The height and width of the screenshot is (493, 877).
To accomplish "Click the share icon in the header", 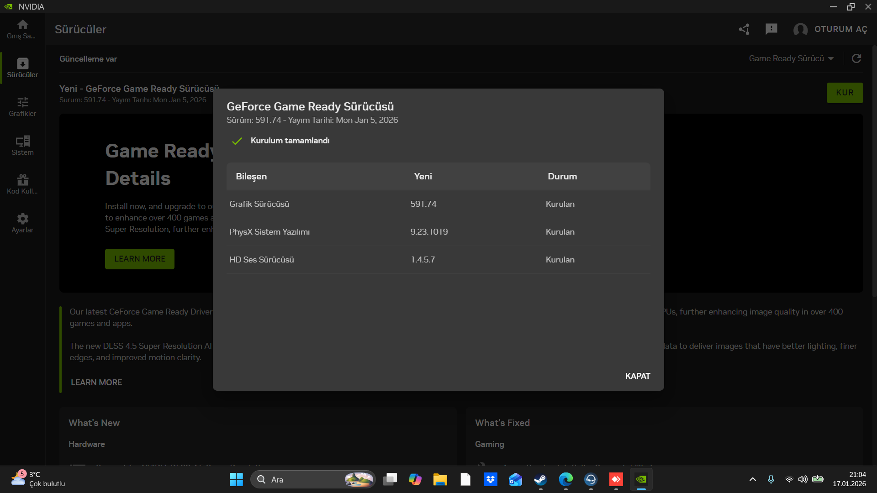I will [744, 29].
